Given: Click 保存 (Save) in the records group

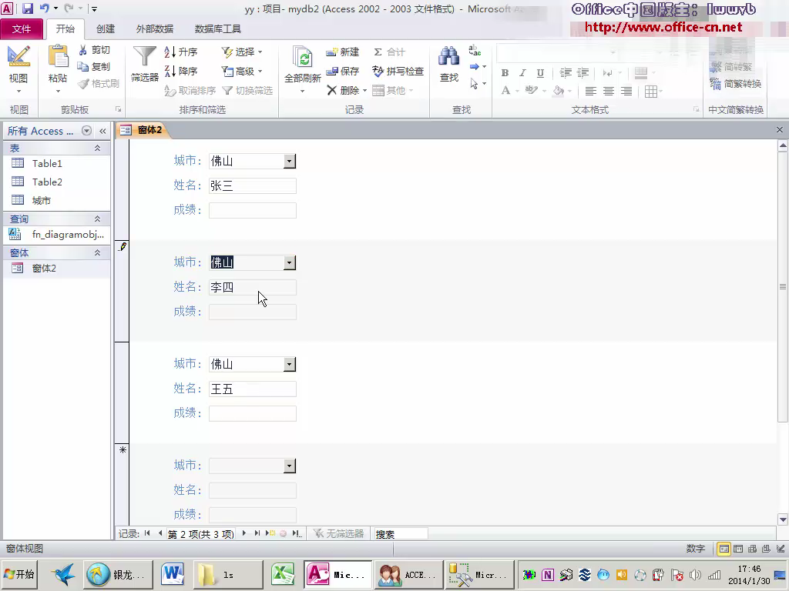Looking at the screenshot, I should click(x=343, y=72).
